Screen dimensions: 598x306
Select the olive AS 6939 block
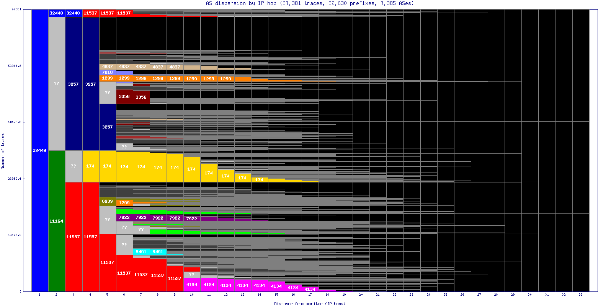(108, 202)
